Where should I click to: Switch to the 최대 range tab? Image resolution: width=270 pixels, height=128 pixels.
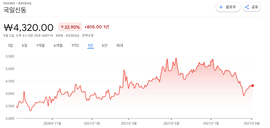click(x=120, y=46)
